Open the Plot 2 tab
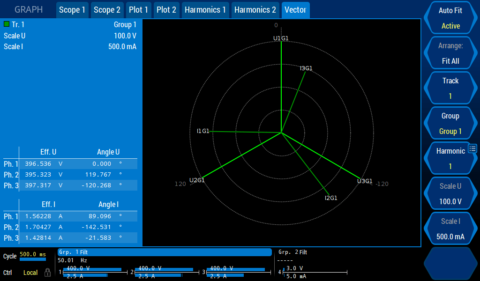 click(x=166, y=10)
